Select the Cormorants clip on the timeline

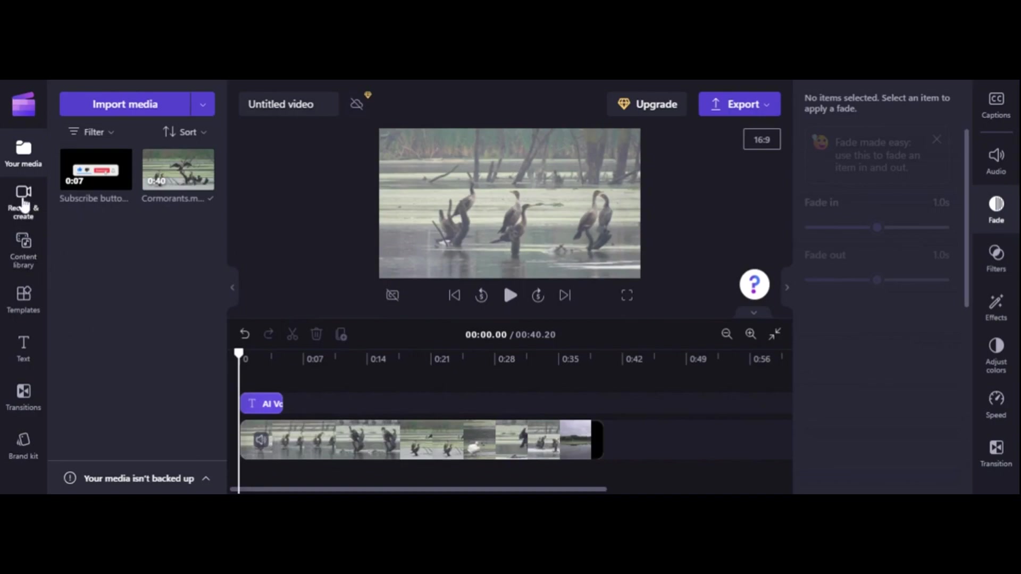421,440
